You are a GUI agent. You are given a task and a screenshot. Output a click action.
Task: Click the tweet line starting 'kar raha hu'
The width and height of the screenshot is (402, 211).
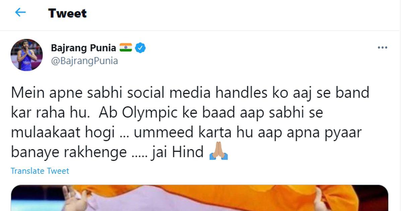click(x=167, y=113)
